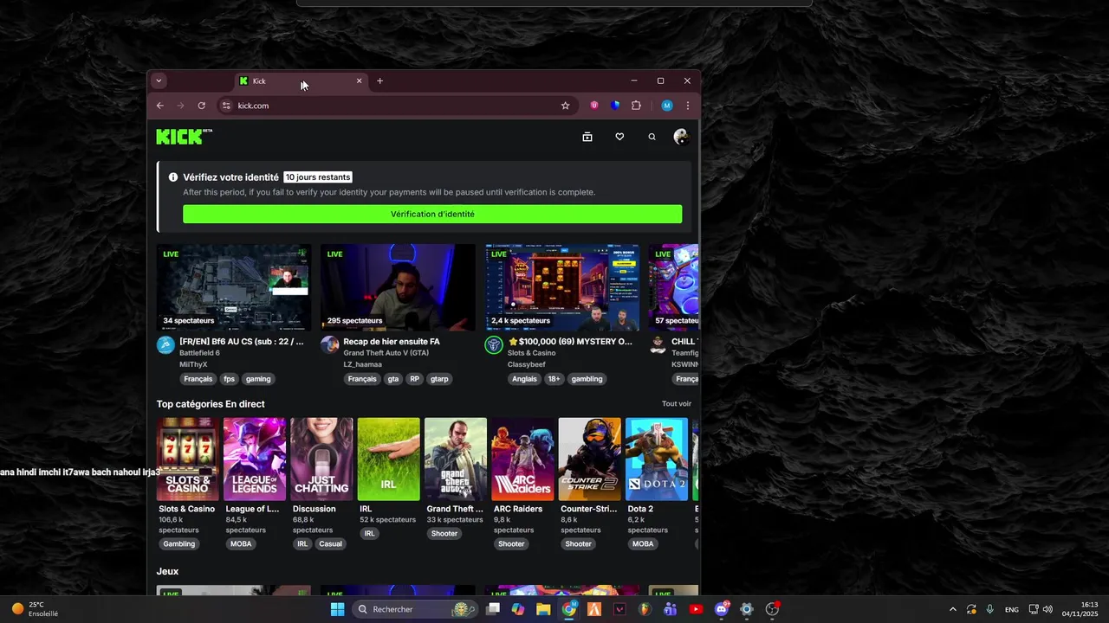Click the Kick logo in the header
This screenshot has height=623, width=1109.
pos(184,136)
